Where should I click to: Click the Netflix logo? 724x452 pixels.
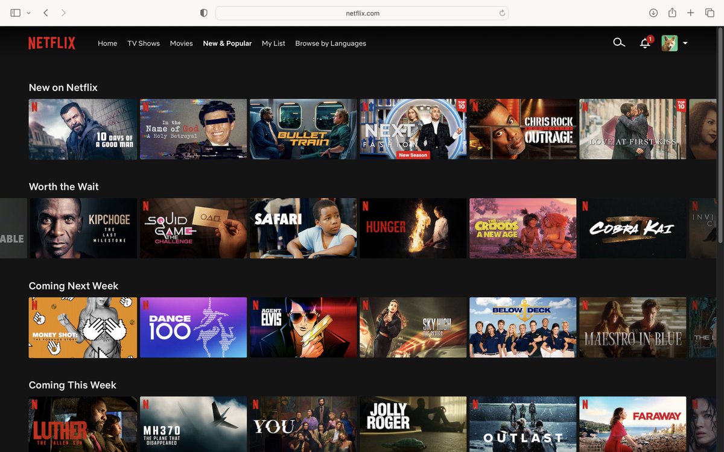click(x=52, y=43)
